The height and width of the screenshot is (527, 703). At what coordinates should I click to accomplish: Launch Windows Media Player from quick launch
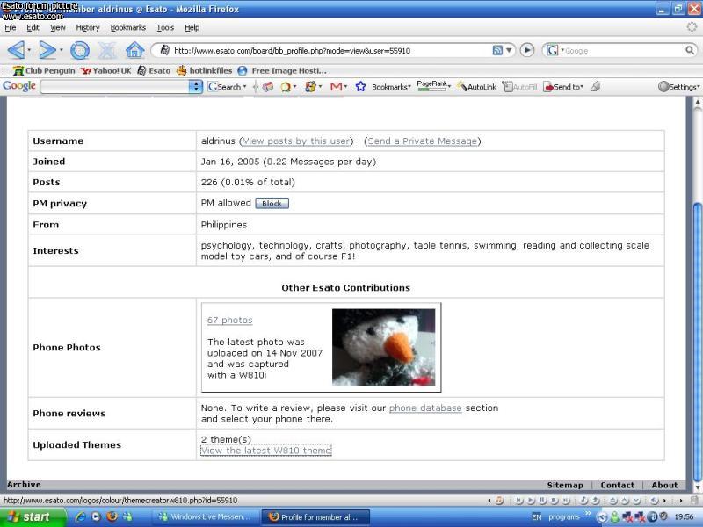coord(96,516)
